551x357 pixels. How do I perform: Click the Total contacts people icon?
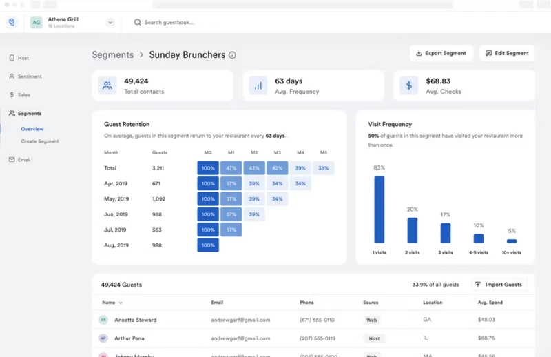(x=107, y=85)
